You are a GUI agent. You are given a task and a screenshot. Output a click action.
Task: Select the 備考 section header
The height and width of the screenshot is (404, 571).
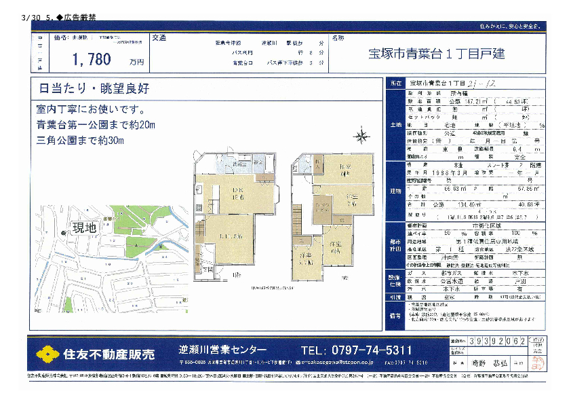coord(395,316)
